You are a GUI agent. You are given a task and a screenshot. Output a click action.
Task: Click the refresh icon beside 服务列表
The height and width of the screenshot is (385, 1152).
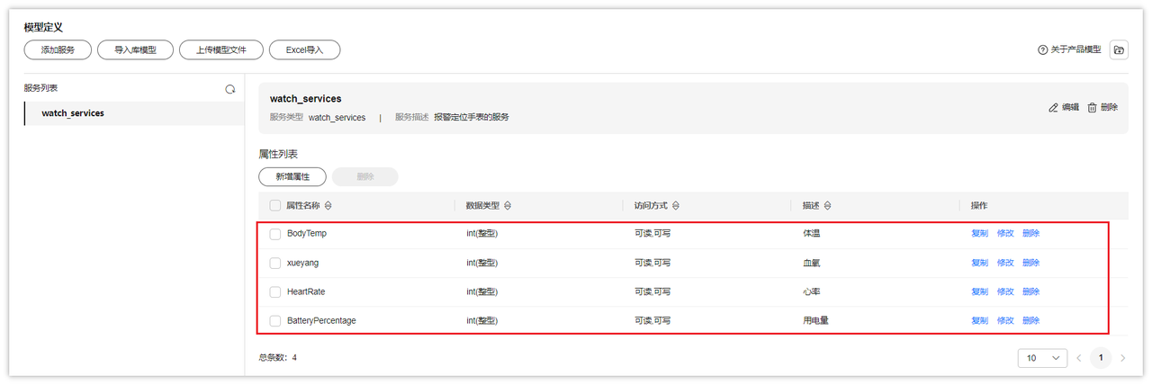[x=229, y=89]
